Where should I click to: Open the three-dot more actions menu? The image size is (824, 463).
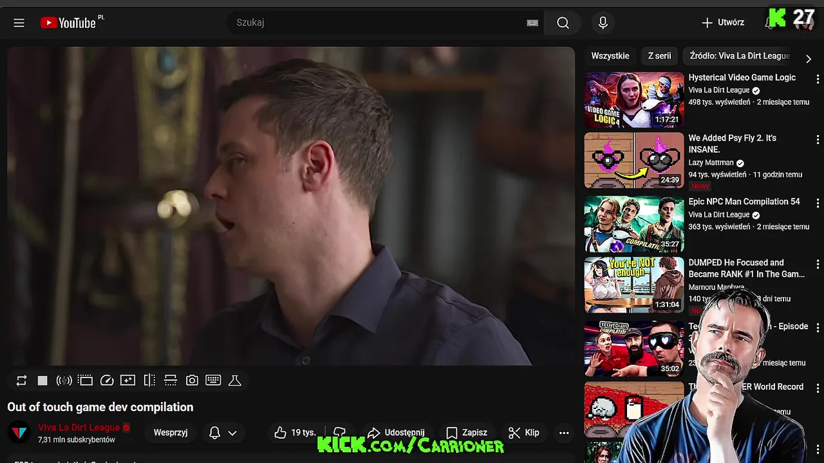point(564,433)
